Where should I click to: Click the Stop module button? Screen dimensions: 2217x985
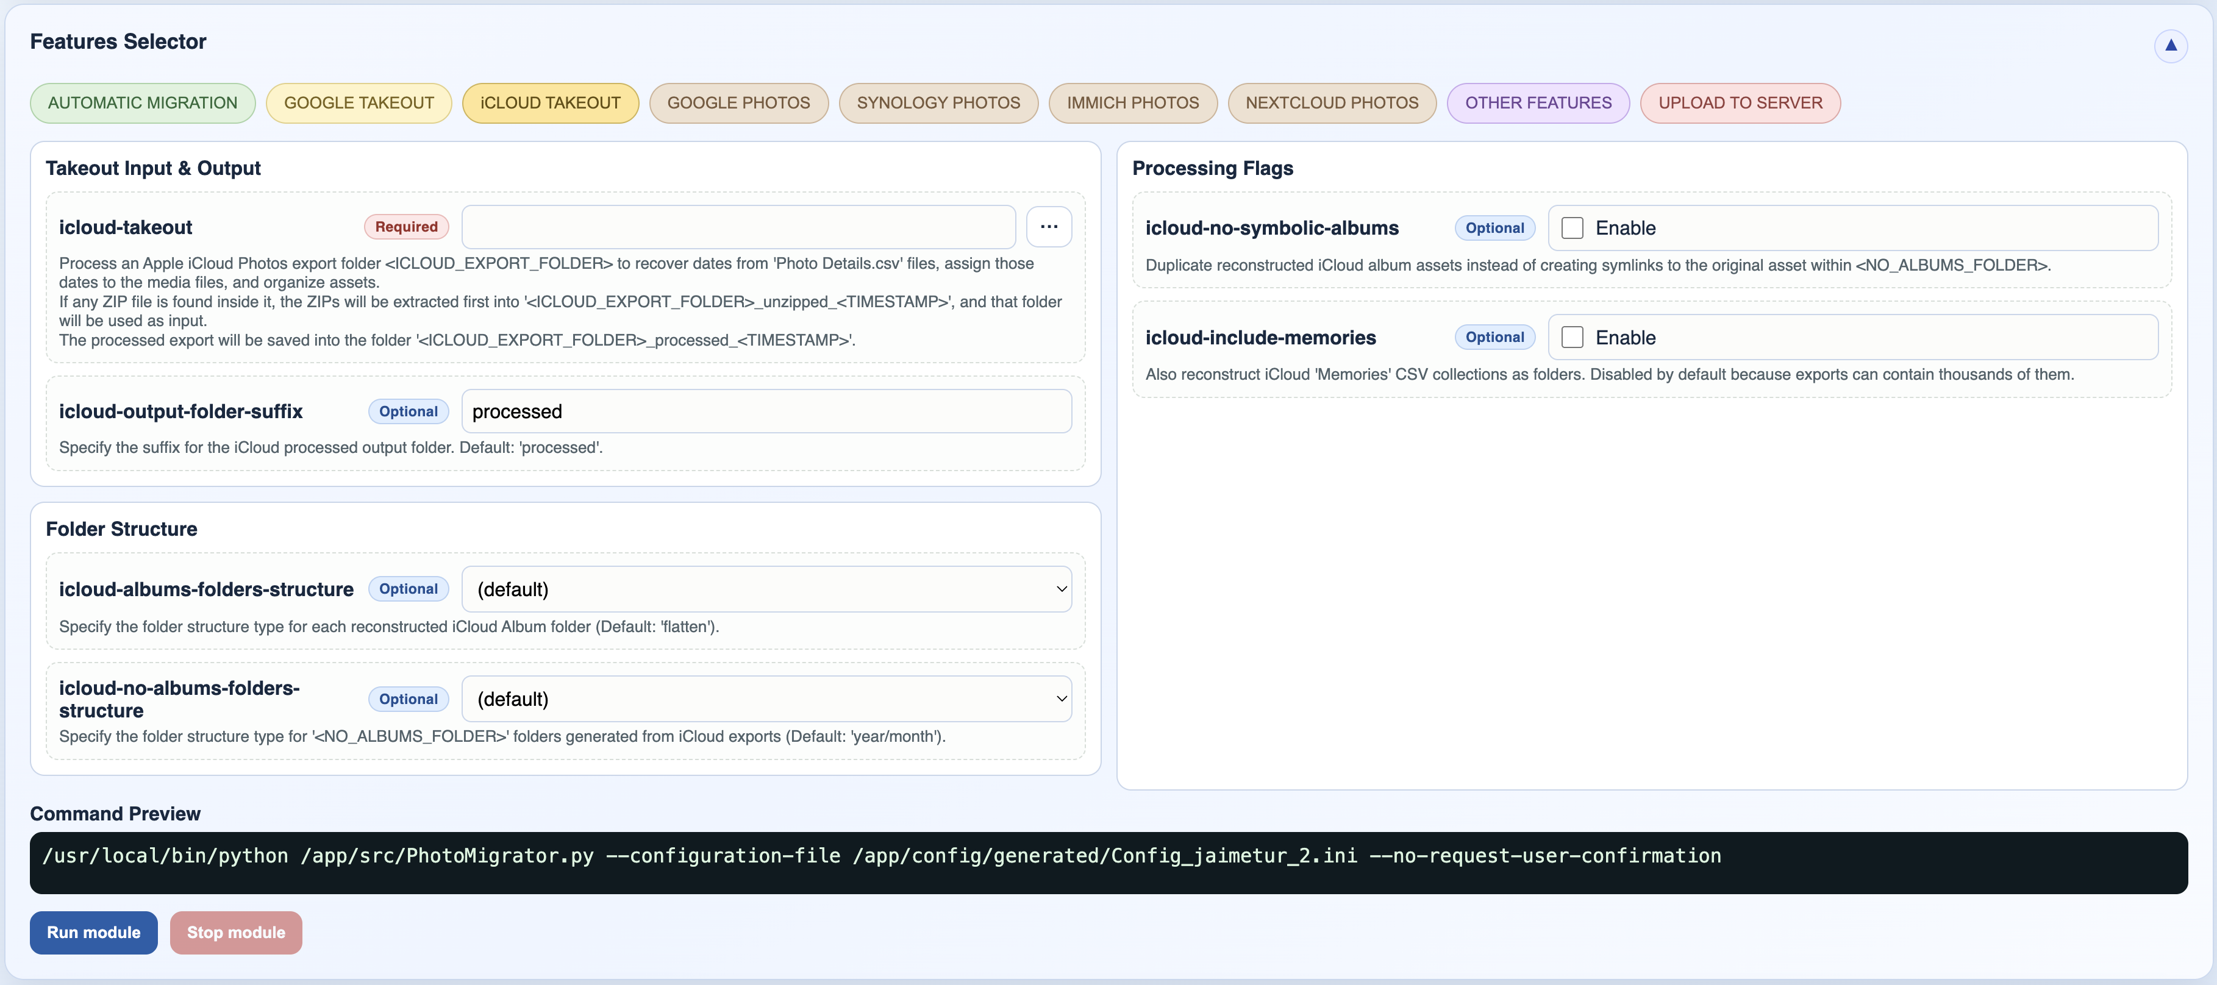(x=236, y=933)
